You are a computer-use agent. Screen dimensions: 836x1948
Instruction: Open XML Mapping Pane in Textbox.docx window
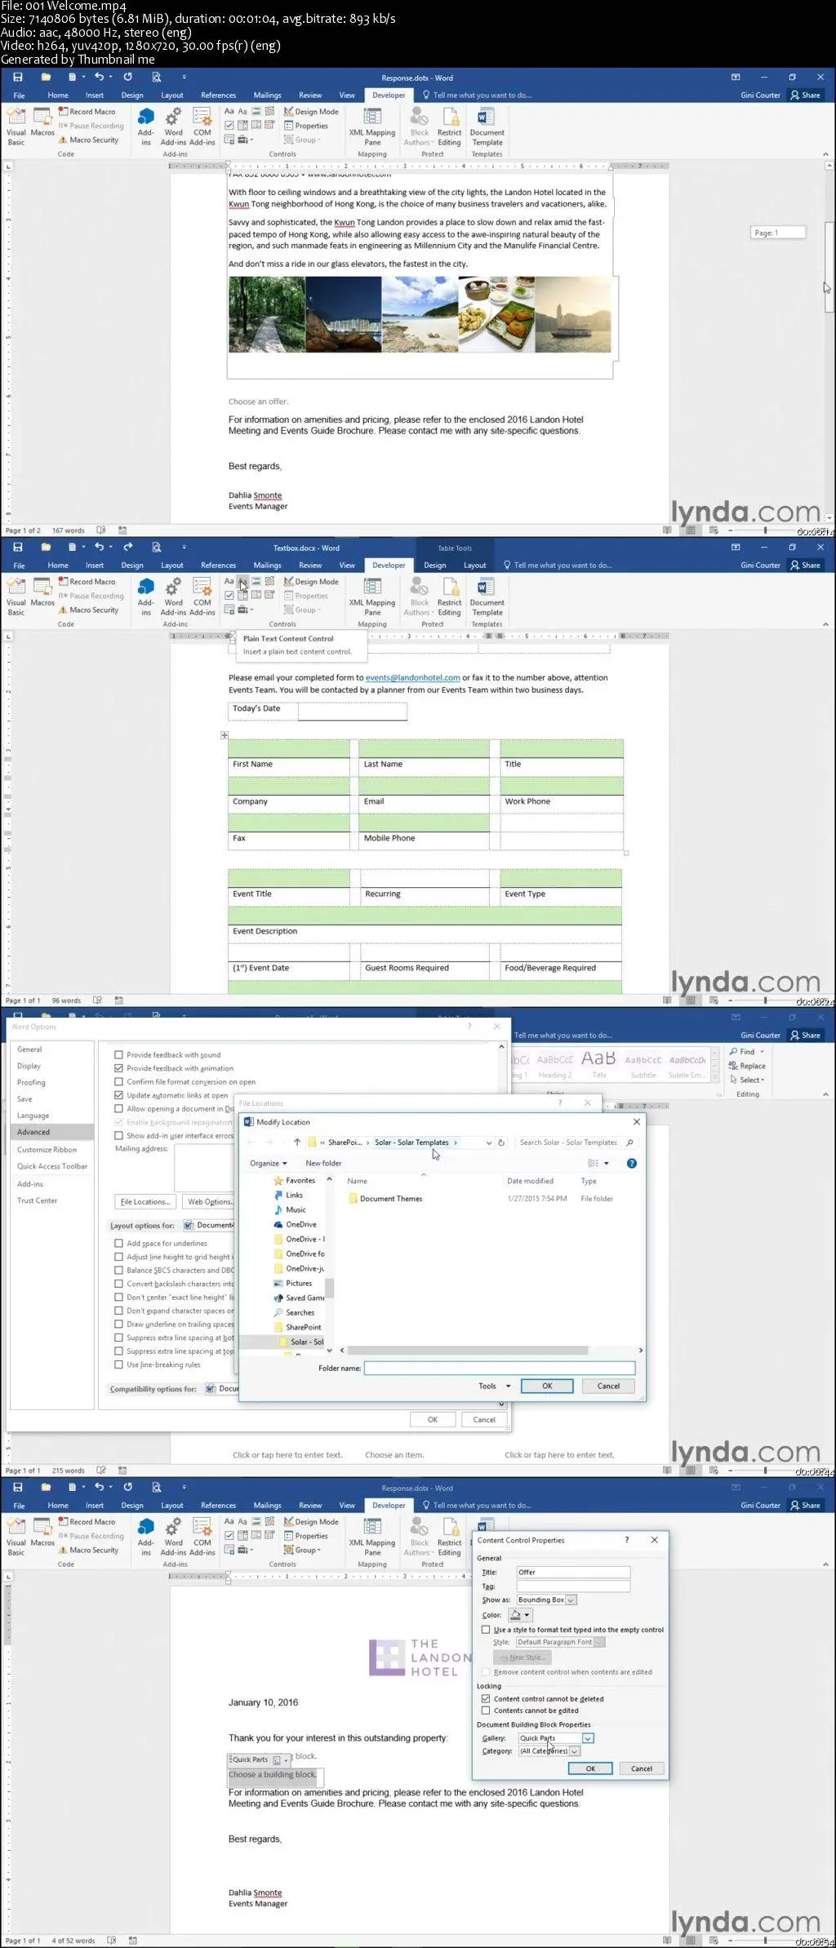(372, 596)
